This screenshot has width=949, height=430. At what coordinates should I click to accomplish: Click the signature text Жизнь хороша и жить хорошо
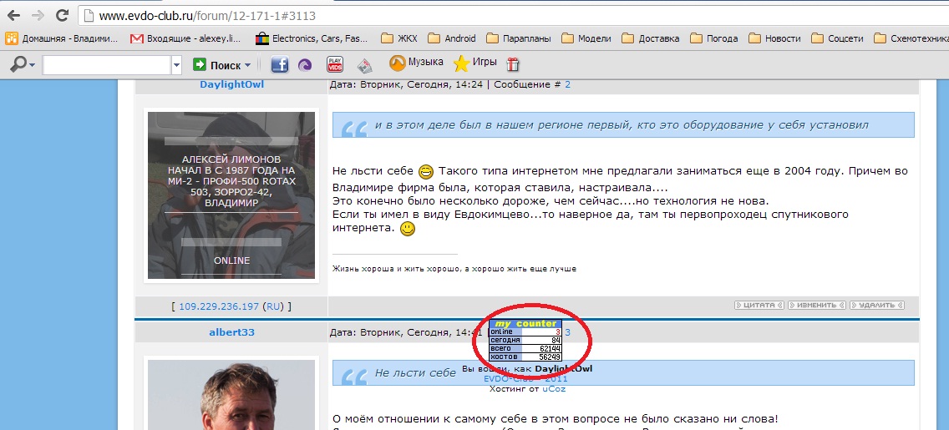pyautogui.click(x=454, y=269)
